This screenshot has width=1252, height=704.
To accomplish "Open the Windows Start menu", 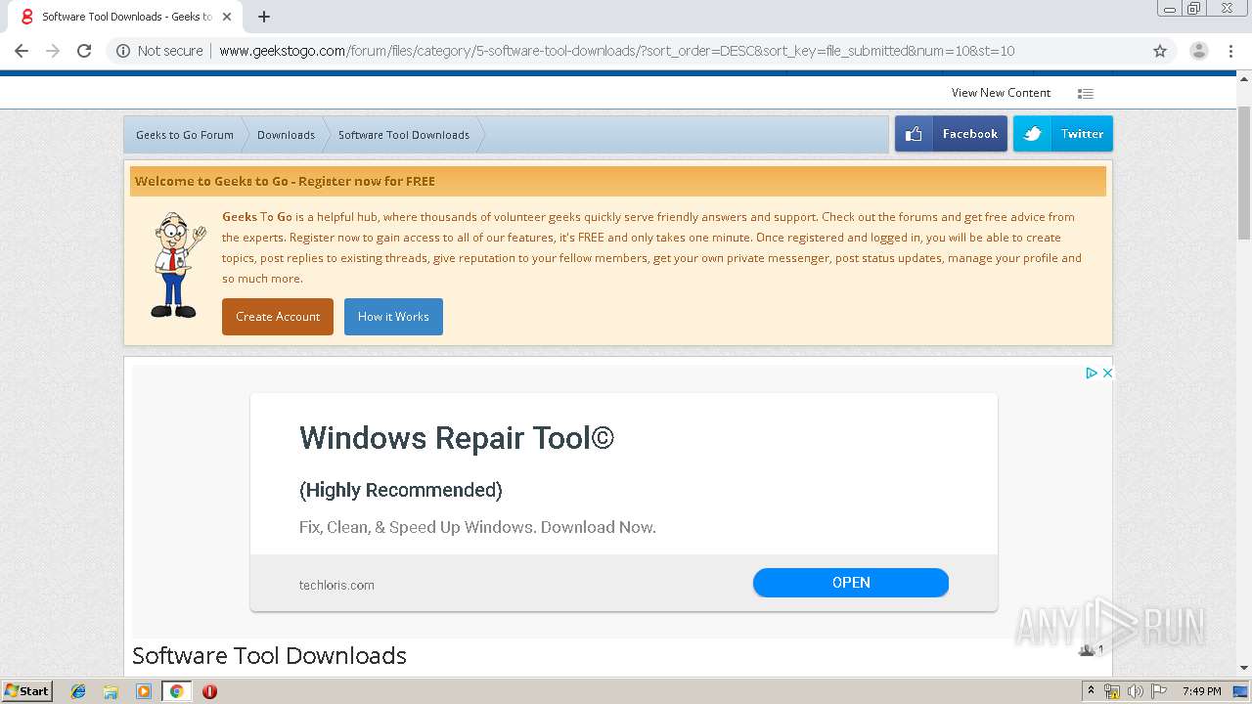I will [x=27, y=690].
